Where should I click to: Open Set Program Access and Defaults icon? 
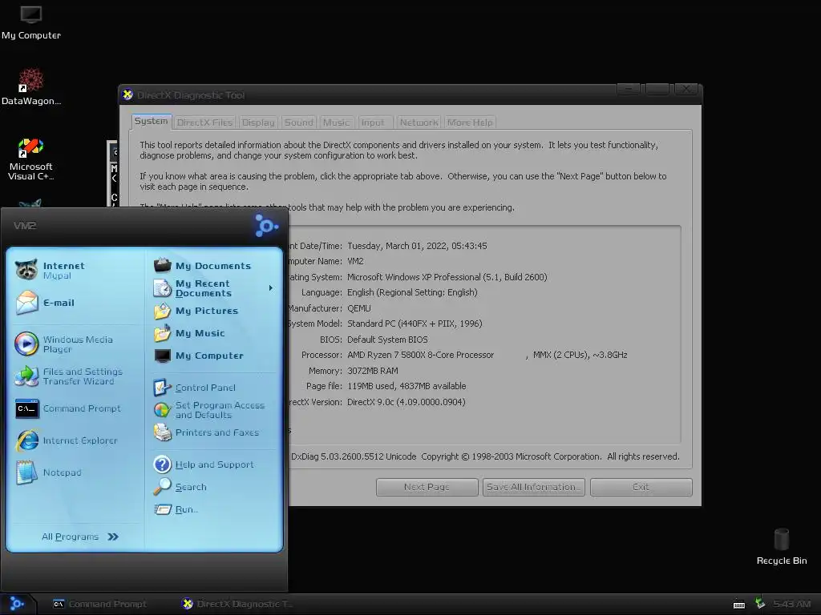162,410
